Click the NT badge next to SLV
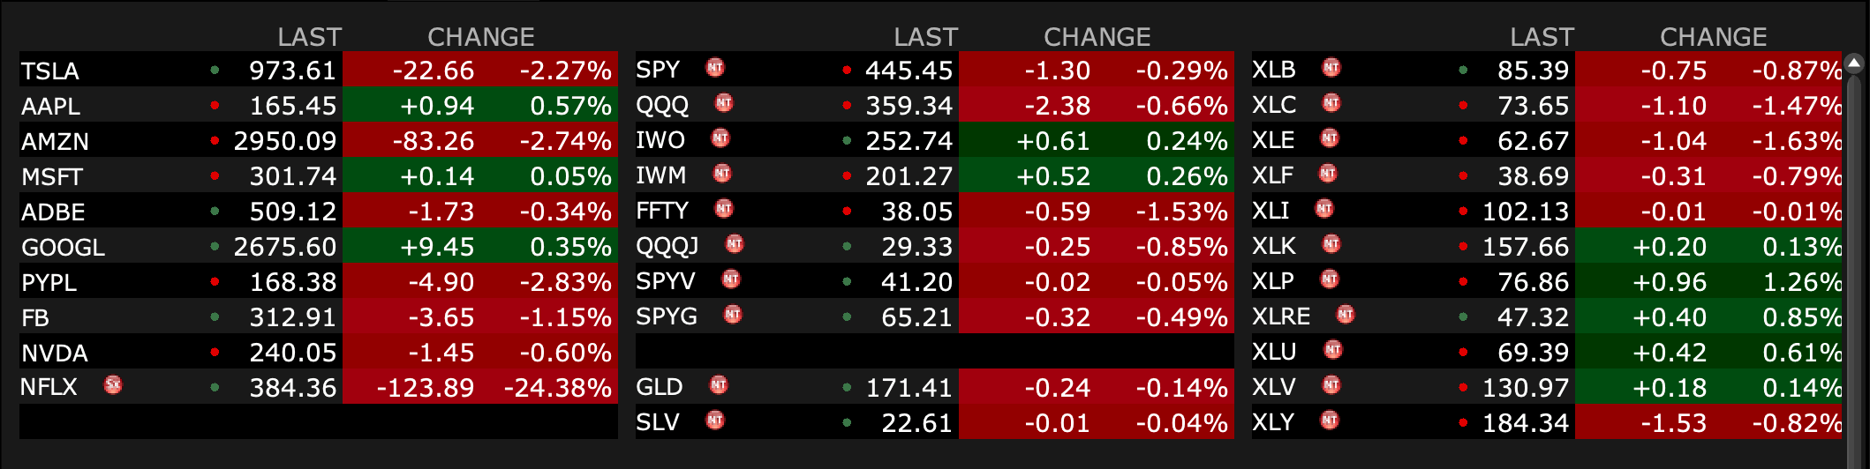This screenshot has width=1870, height=469. pos(715,421)
